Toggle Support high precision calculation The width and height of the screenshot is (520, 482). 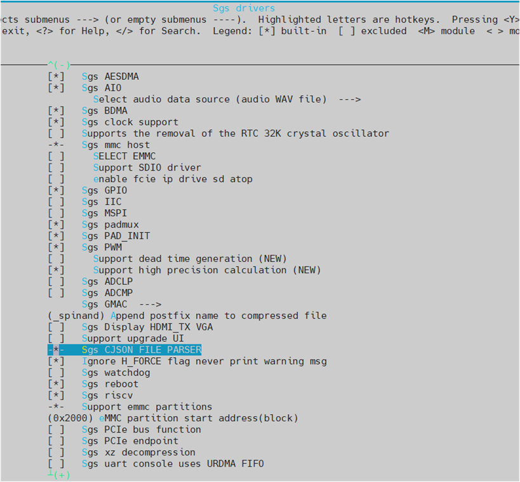tap(56, 270)
